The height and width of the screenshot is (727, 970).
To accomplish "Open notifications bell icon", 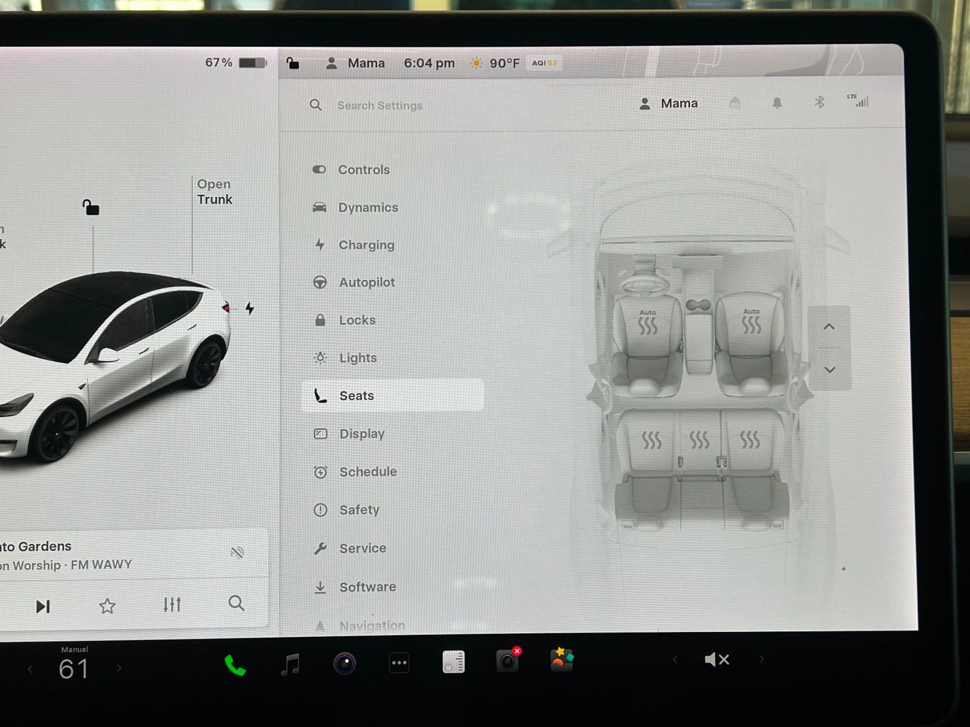I will 777,104.
